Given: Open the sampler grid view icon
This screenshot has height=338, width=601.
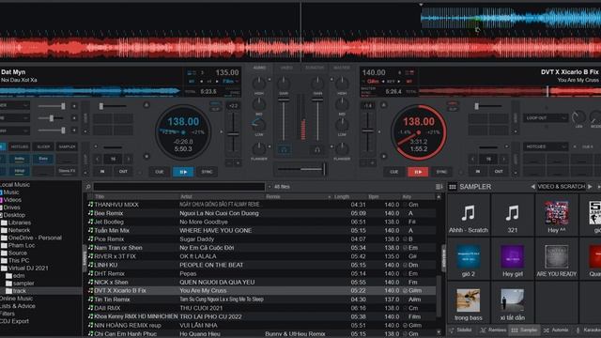Looking at the screenshot, I should (x=453, y=187).
